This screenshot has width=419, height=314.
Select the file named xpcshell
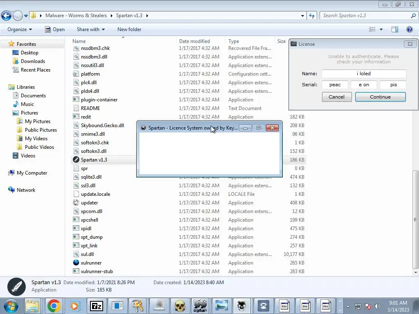[x=90, y=220]
